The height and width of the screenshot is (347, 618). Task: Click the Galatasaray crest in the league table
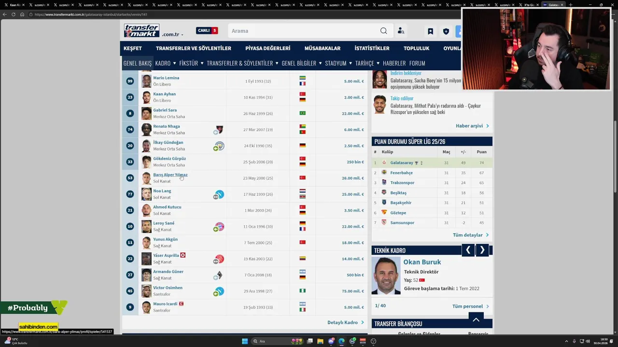(x=384, y=163)
